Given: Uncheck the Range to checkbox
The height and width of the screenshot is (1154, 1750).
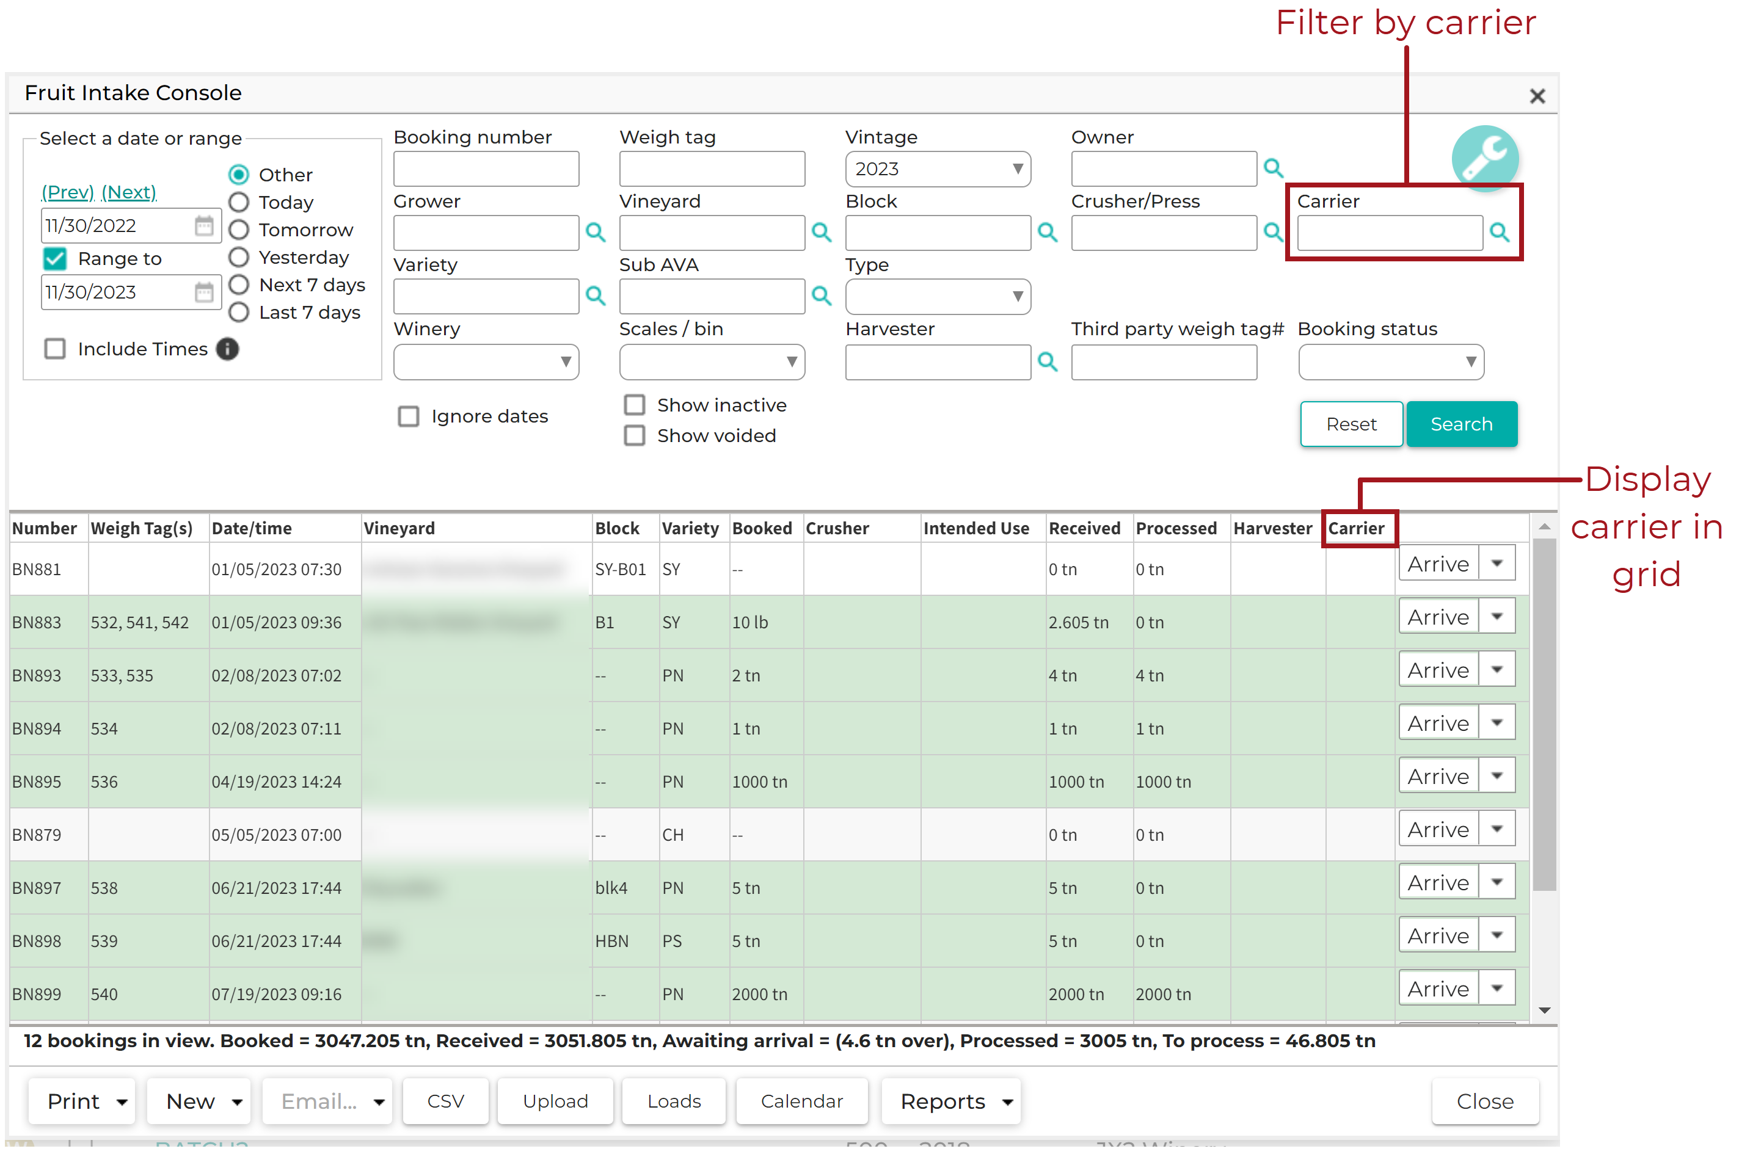Looking at the screenshot, I should coord(55,259).
